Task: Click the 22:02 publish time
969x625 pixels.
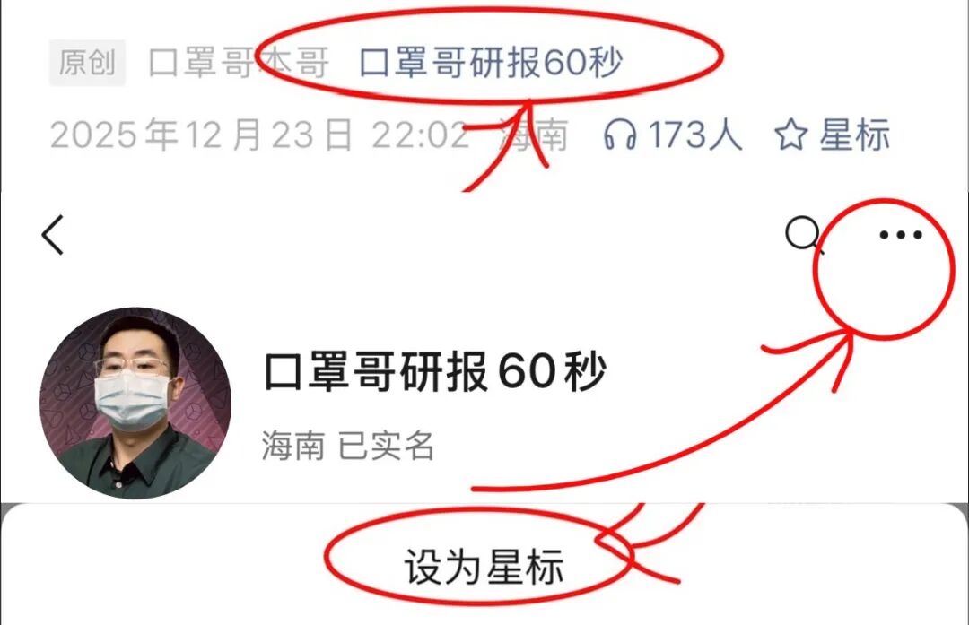Action: pos(421,135)
